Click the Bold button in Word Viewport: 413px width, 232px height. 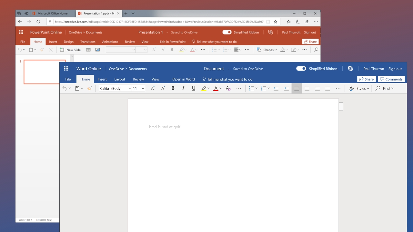point(173,88)
